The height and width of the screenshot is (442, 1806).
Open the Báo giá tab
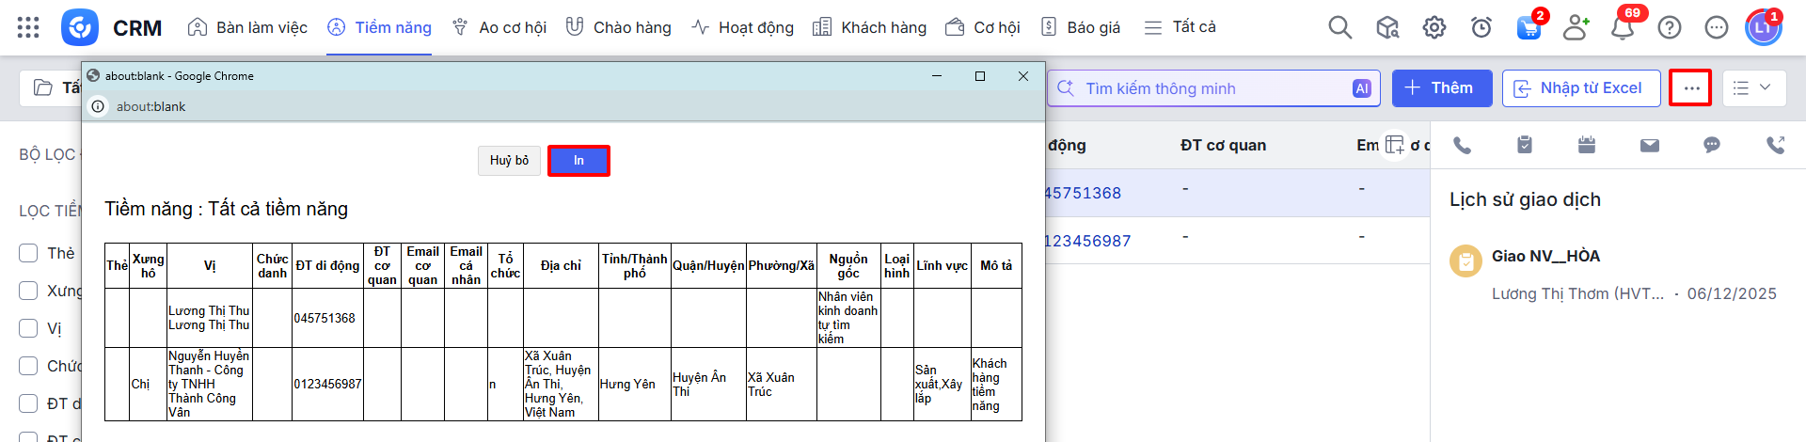tap(1081, 27)
